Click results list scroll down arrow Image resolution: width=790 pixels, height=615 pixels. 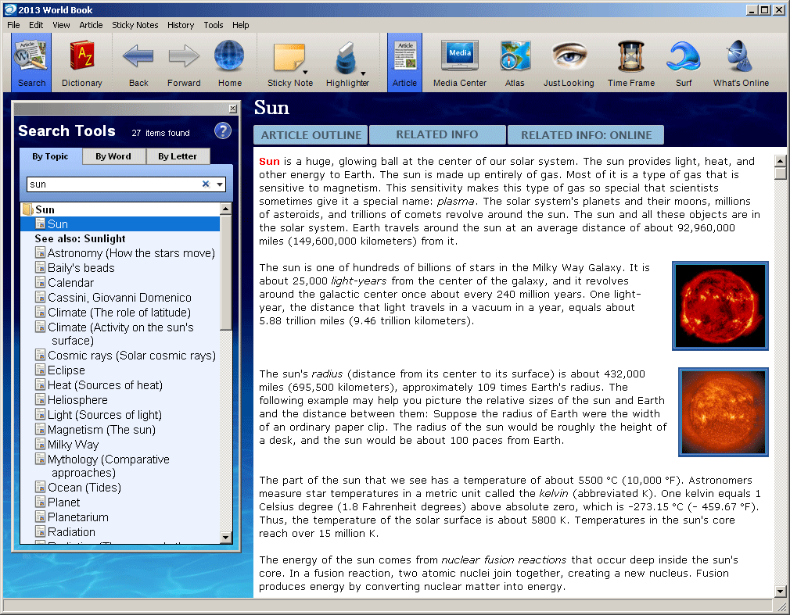pyautogui.click(x=226, y=538)
